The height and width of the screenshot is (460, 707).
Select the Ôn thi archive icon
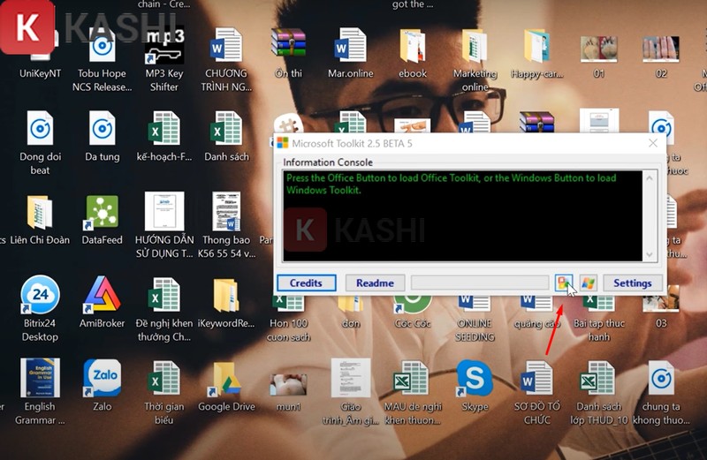pos(288,47)
